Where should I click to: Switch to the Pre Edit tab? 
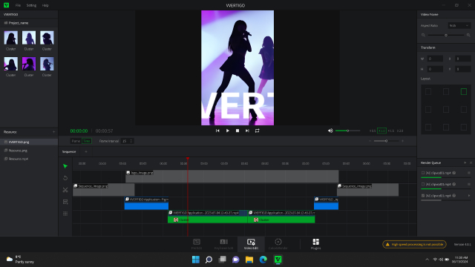tap(197, 244)
